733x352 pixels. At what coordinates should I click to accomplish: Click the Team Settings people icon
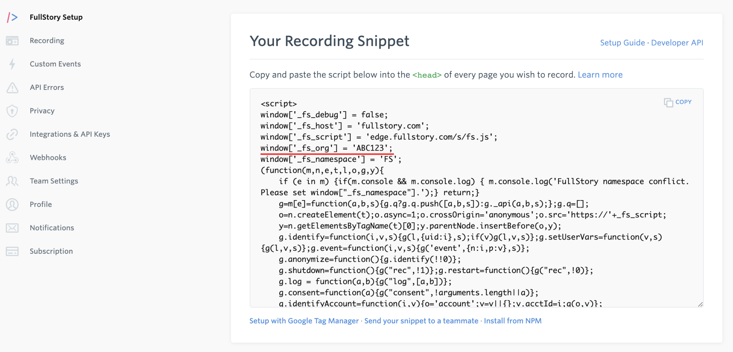point(12,181)
